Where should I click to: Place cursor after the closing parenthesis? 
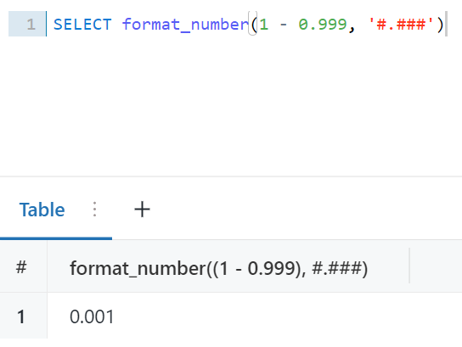click(445, 24)
